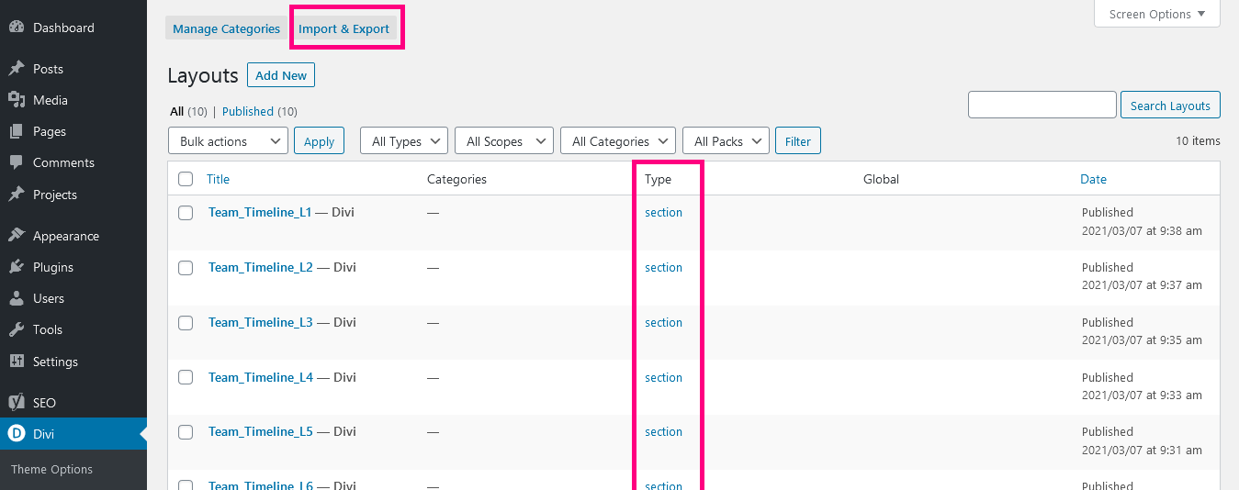Show the Published (10) layouts filter

[260, 111]
